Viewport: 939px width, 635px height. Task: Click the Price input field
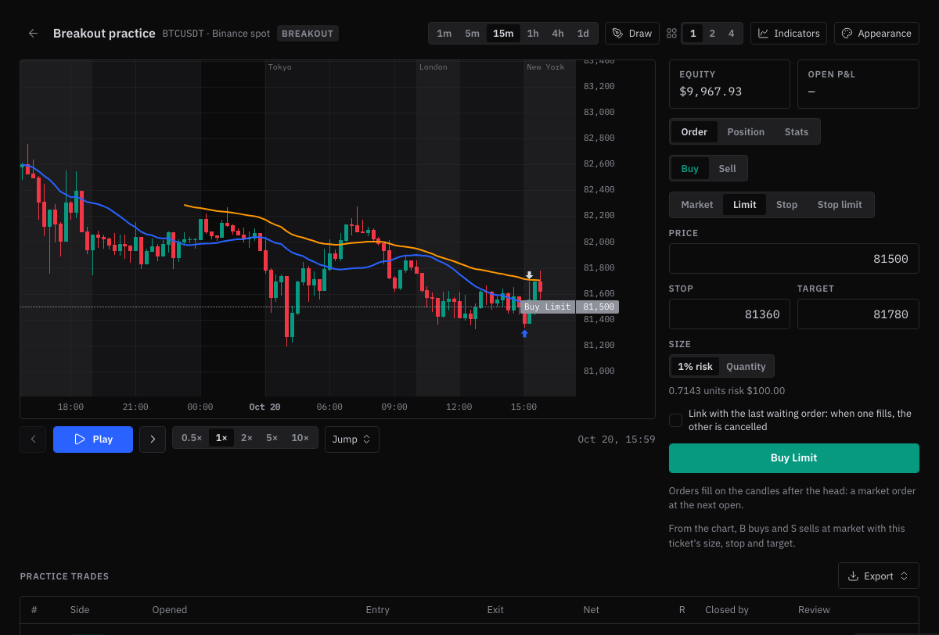click(x=794, y=259)
